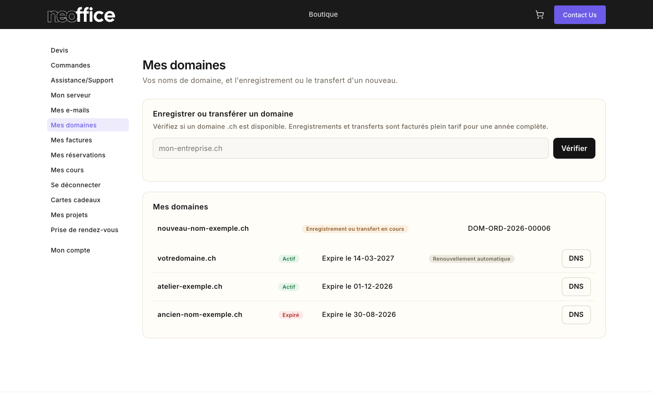Click ancien-nom-exemple.ch domain name
The height and width of the screenshot is (408, 653).
pos(200,315)
